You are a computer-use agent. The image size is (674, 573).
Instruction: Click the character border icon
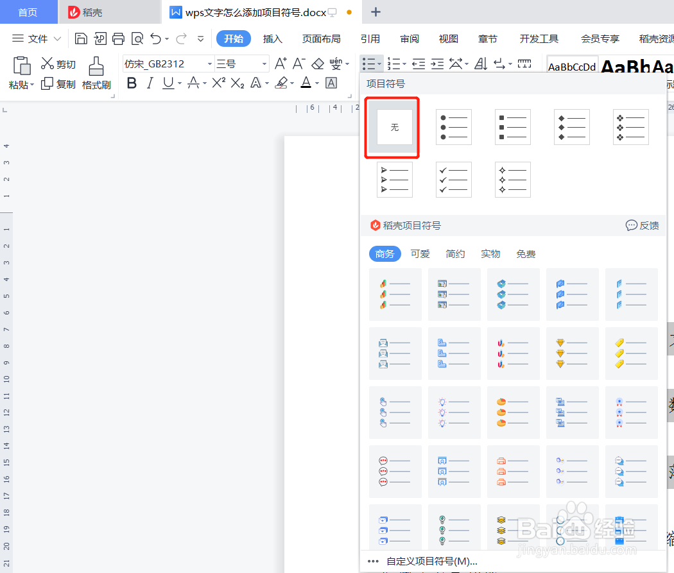point(331,83)
